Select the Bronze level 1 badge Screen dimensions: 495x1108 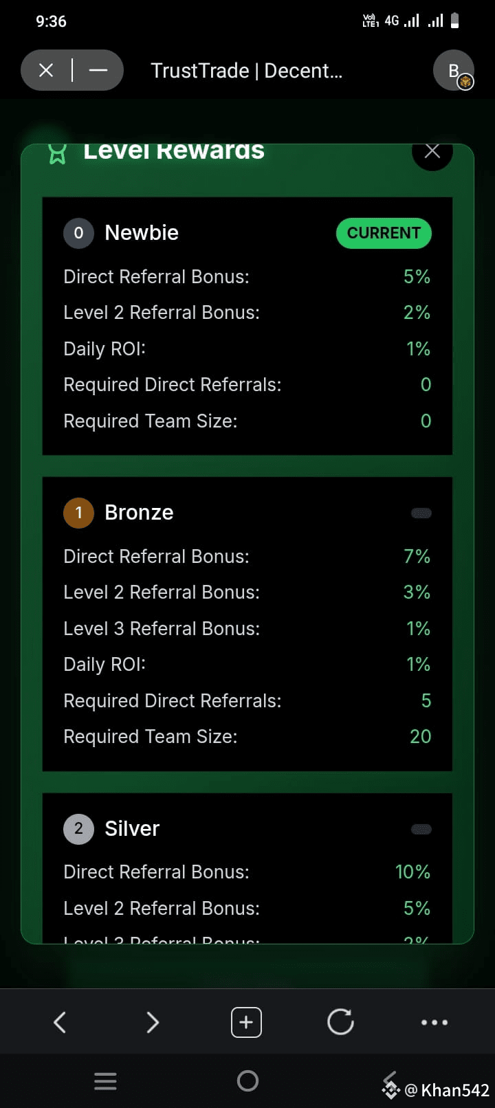point(78,513)
